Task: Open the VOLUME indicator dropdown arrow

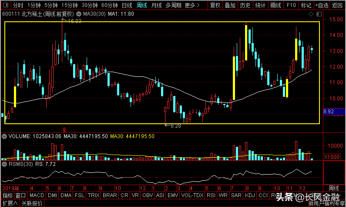Action: pyautogui.click(x=4, y=136)
